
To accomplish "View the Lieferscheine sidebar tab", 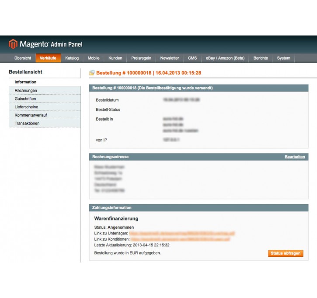I will point(26,107).
